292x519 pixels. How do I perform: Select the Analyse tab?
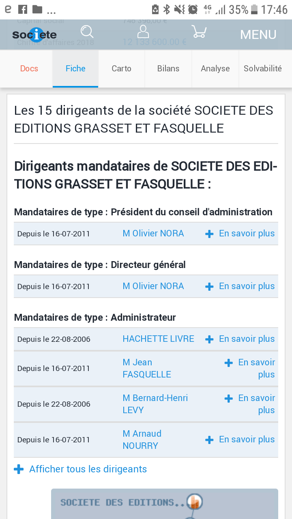point(215,69)
